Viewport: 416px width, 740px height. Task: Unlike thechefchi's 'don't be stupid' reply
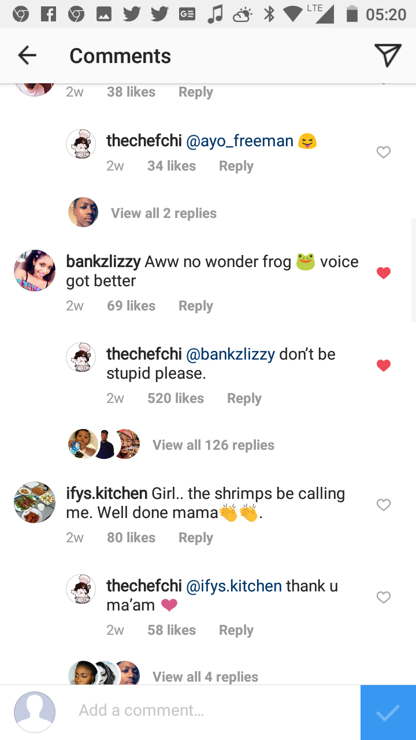pos(384,365)
